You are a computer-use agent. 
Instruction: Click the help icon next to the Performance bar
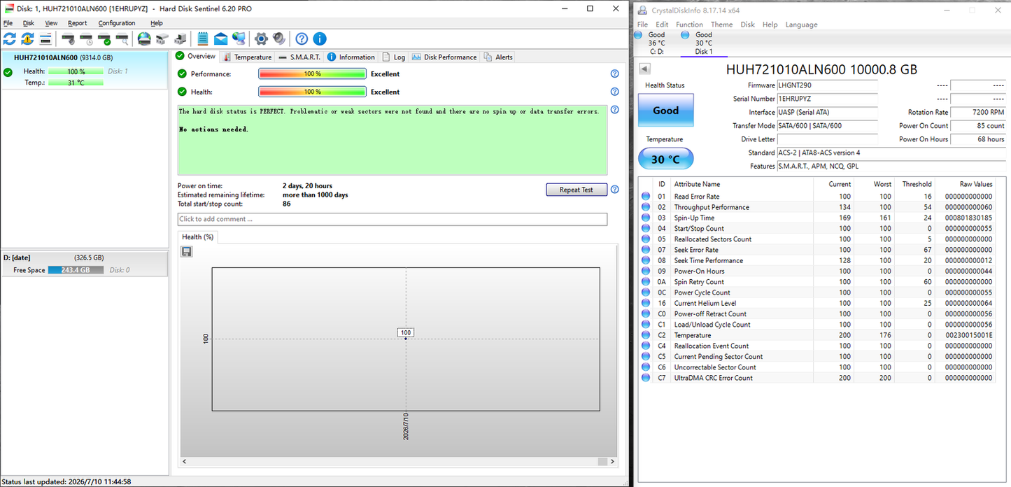[614, 73]
